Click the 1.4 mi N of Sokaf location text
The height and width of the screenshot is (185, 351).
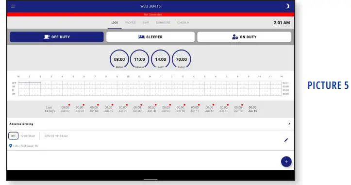[25, 146]
